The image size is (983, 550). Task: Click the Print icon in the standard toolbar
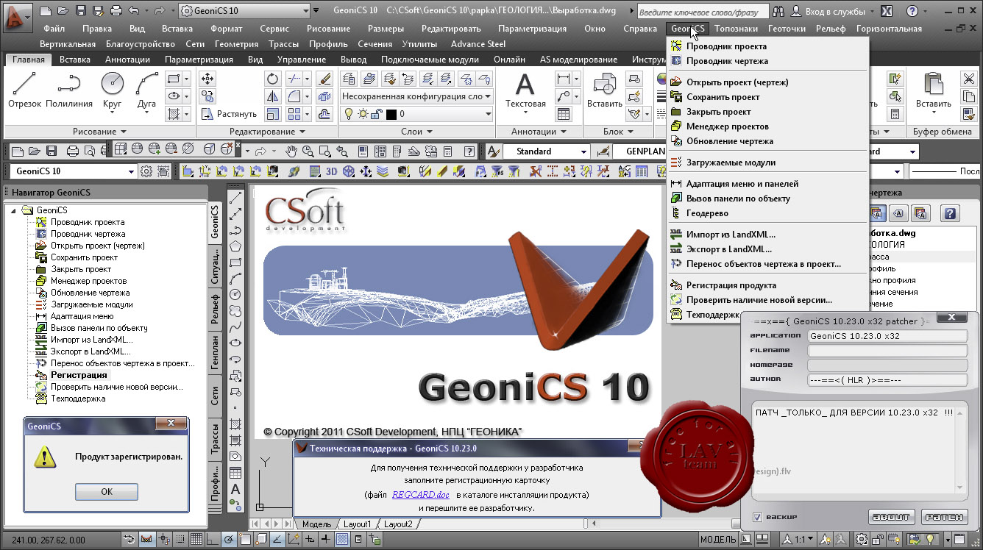(x=73, y=151)
